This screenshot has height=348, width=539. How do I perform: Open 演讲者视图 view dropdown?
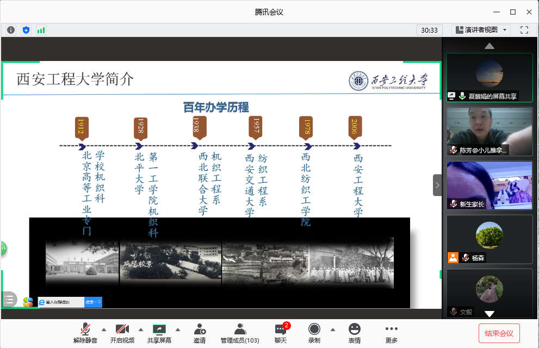(481, 30)
